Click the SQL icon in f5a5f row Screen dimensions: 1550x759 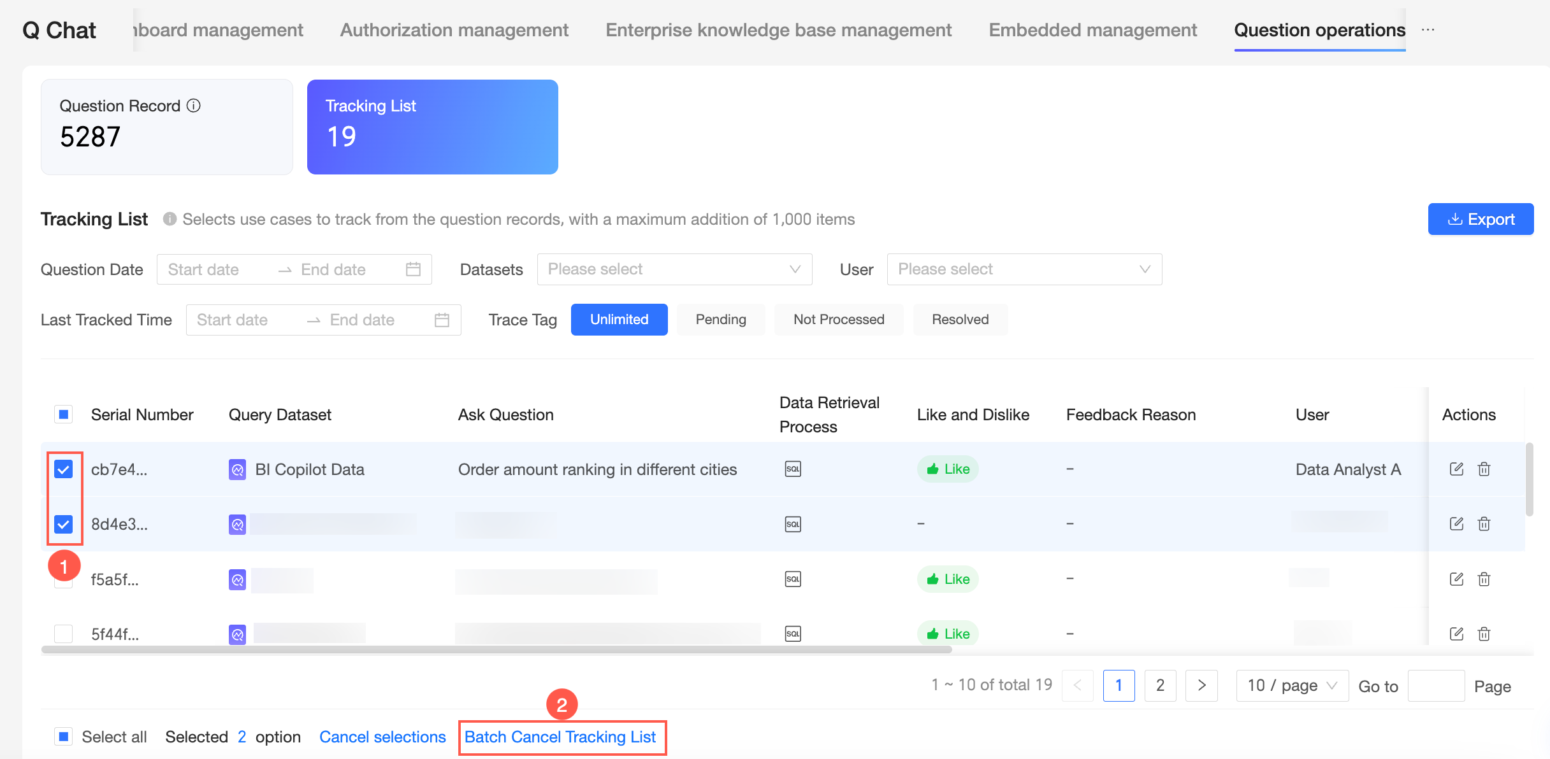click(793, 579)
